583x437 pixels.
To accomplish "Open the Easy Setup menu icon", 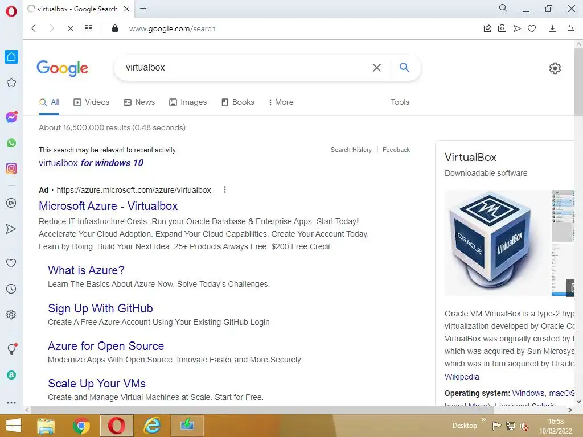I will point(571,28).
